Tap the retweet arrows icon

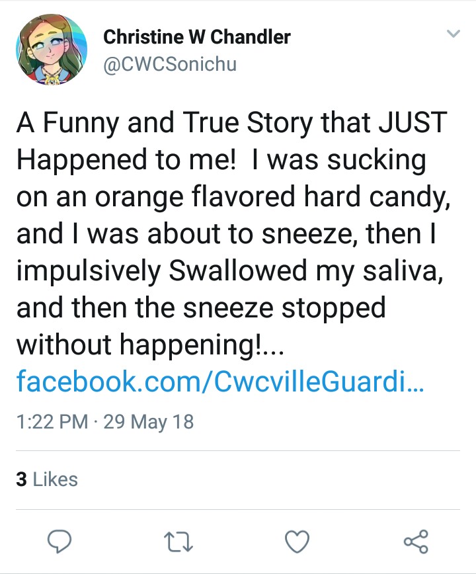178,542
